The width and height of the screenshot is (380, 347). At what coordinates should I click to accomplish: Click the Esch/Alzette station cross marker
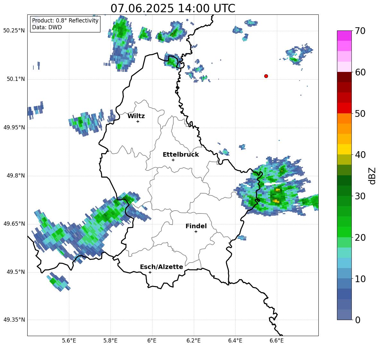coord(150,272)
